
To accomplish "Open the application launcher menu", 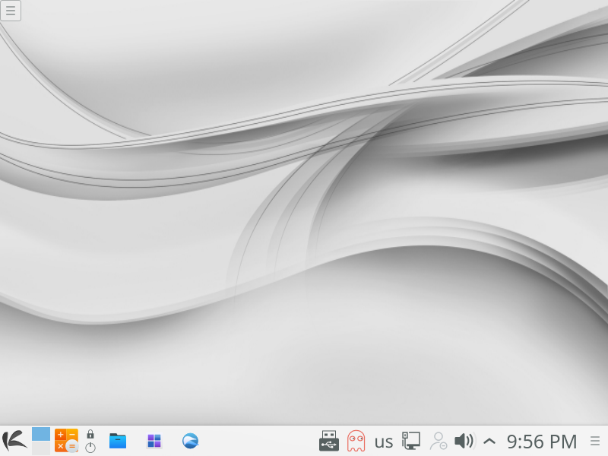I will click(12, 441).
